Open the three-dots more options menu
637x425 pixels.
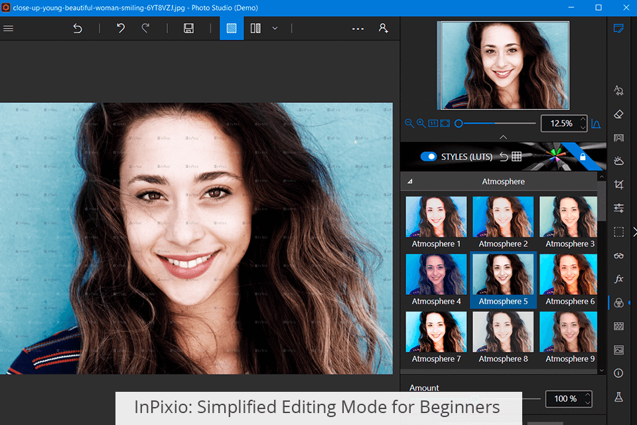pos(358,29)
